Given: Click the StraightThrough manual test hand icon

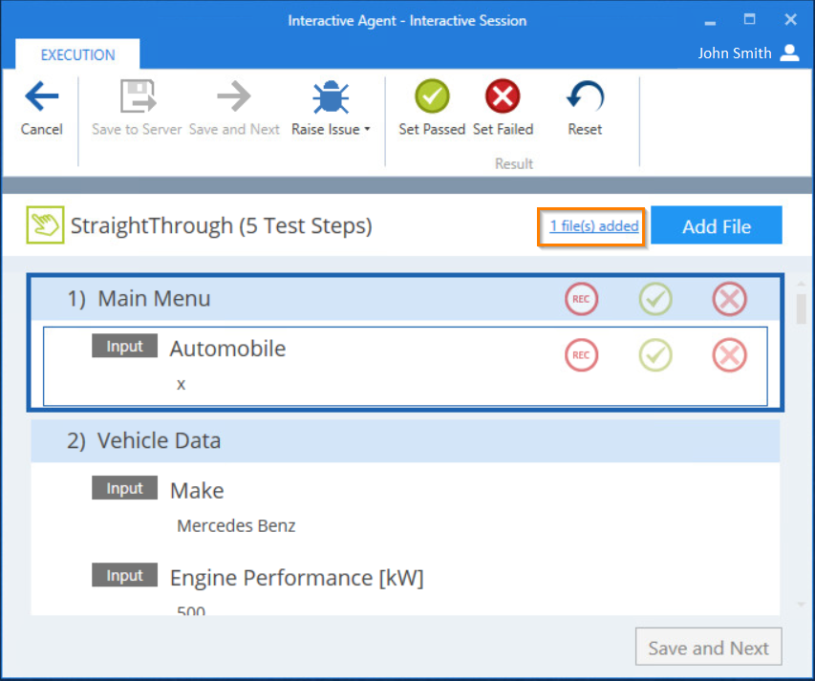Looking at the screenshot, I should (44, 226).
